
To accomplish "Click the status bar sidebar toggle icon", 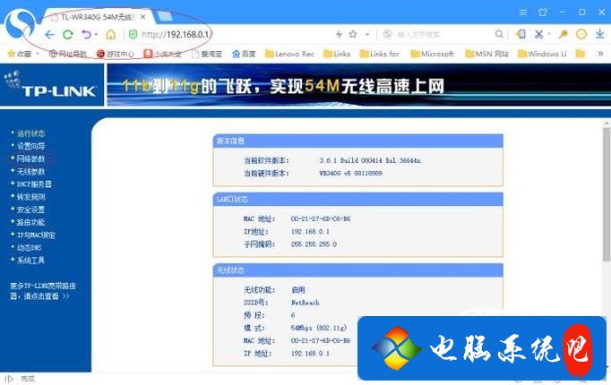I will click(9, 379).
